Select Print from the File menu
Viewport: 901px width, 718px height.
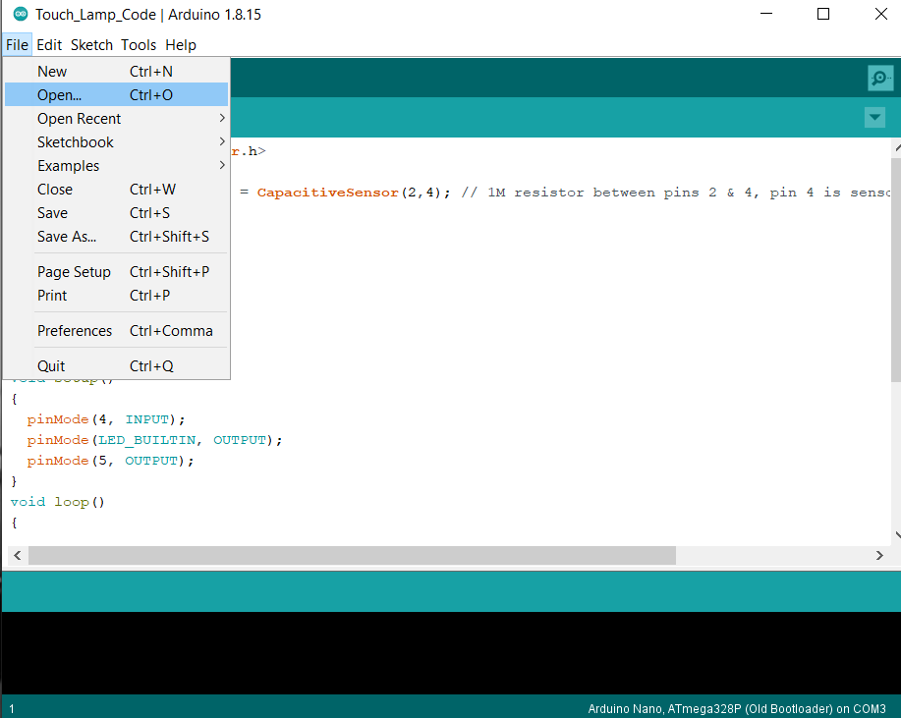coord(51,295)
